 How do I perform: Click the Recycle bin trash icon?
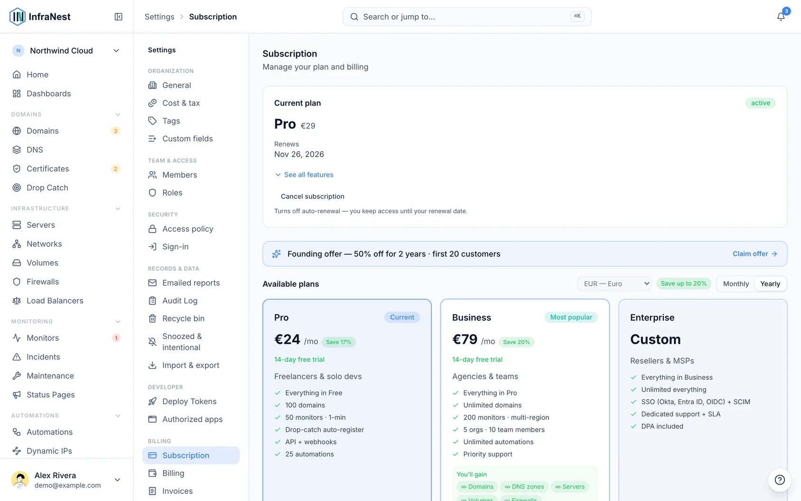(152, 319)
